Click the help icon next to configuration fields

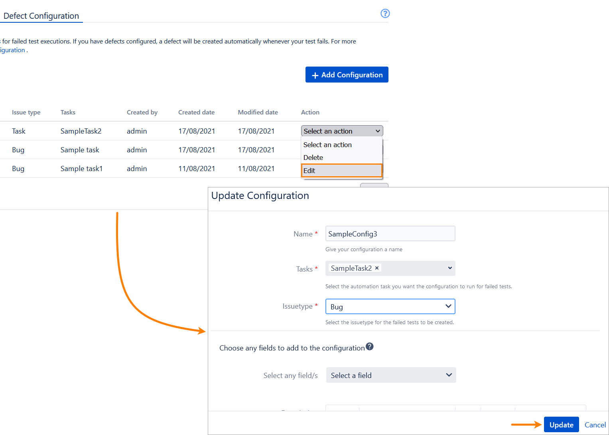pyautogui.click(x=370, y=346)
